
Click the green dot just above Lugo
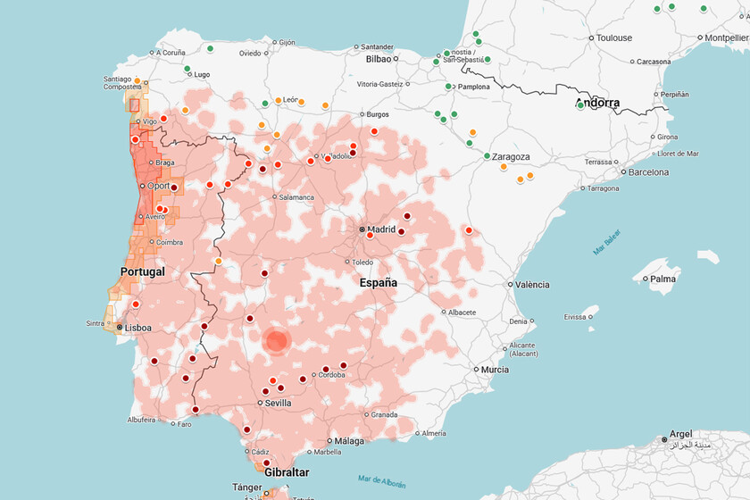[x=187, y=69]
